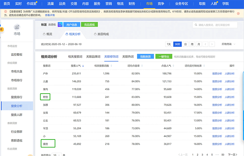Select the 7天 time range

click(x=168, y=44)
